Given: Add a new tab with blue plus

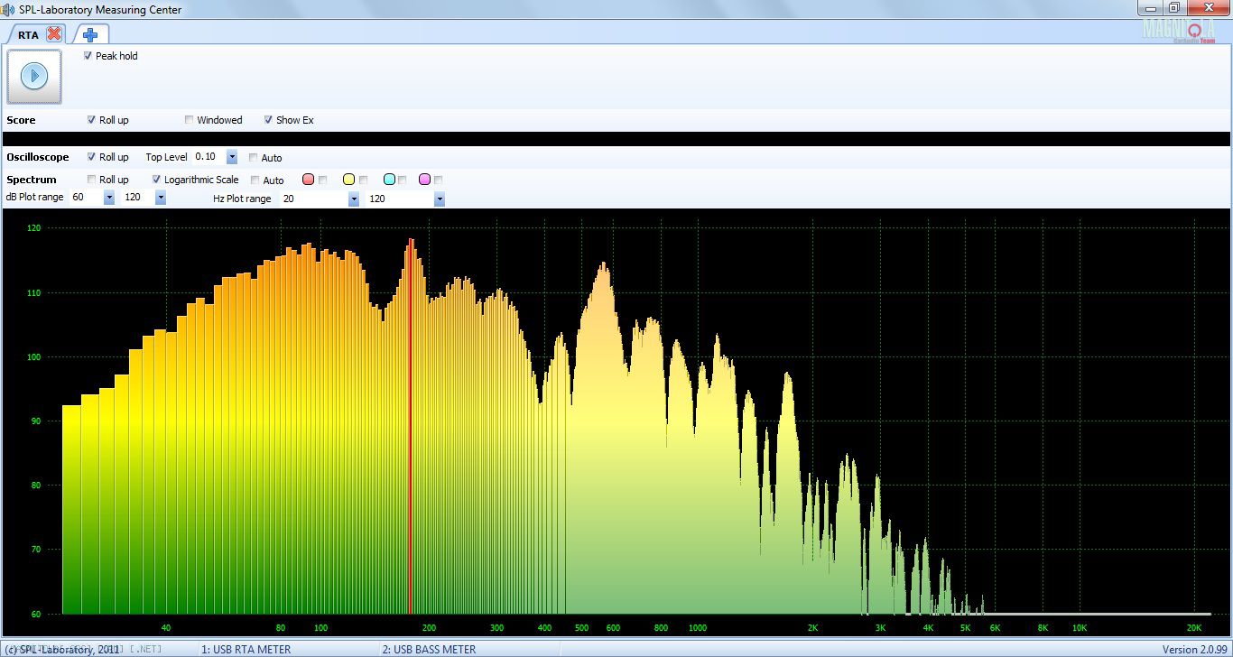Looking at the screenshot, I should click(x=90, y=34).
